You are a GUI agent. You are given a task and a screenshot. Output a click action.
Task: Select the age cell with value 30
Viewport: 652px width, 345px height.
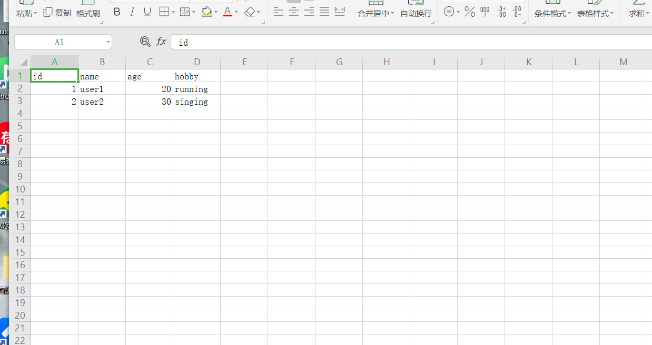click(150, 101)
